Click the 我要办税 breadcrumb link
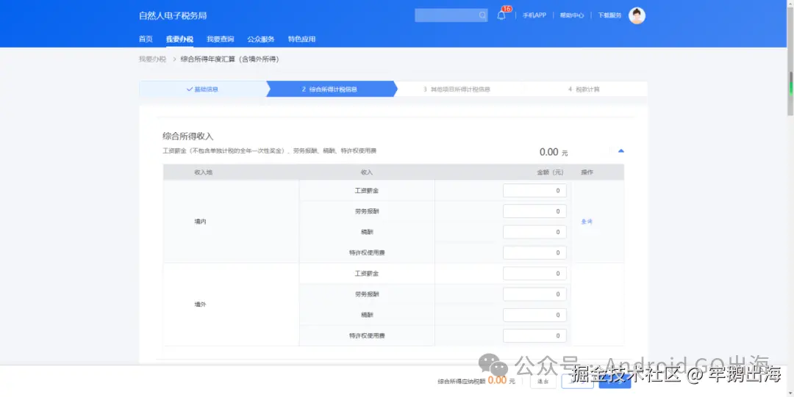 point(152,59)
